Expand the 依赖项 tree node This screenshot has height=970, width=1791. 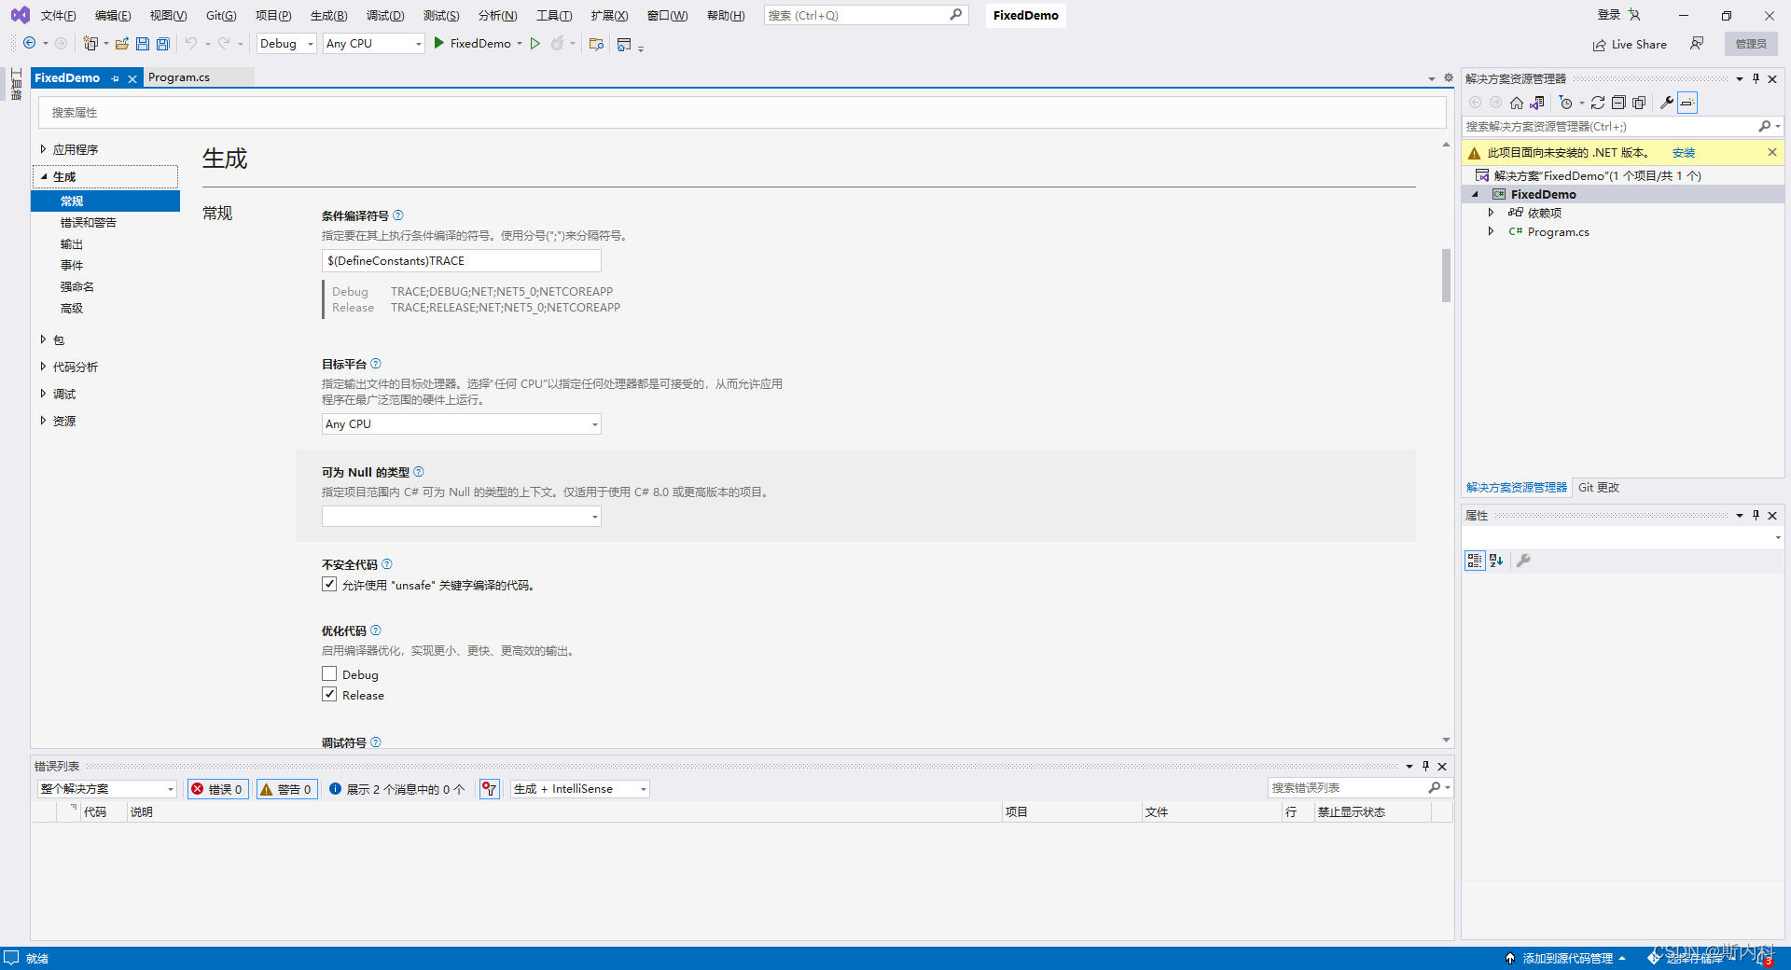pyautogui.click(x=1491, y=213)
